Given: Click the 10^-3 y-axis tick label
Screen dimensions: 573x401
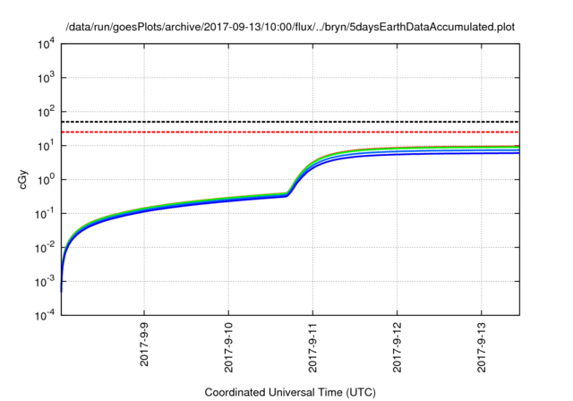Looking at the screenshot, I should click(46, 282).
